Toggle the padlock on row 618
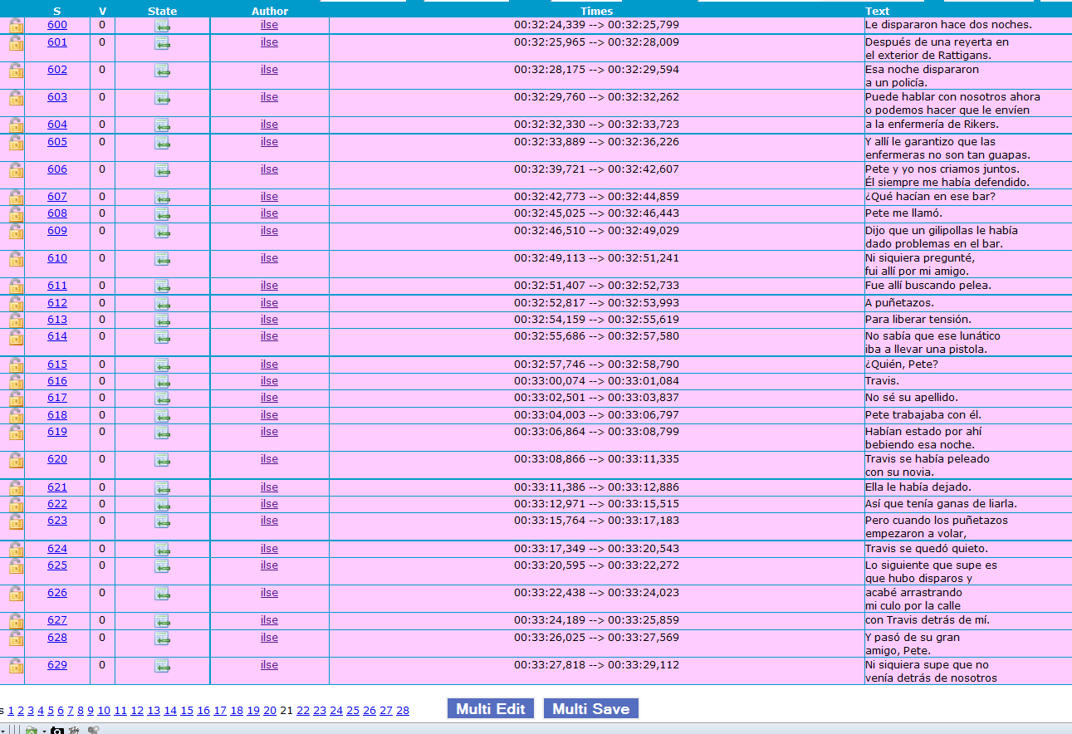The image size is (1072, 734). (16, 416)
